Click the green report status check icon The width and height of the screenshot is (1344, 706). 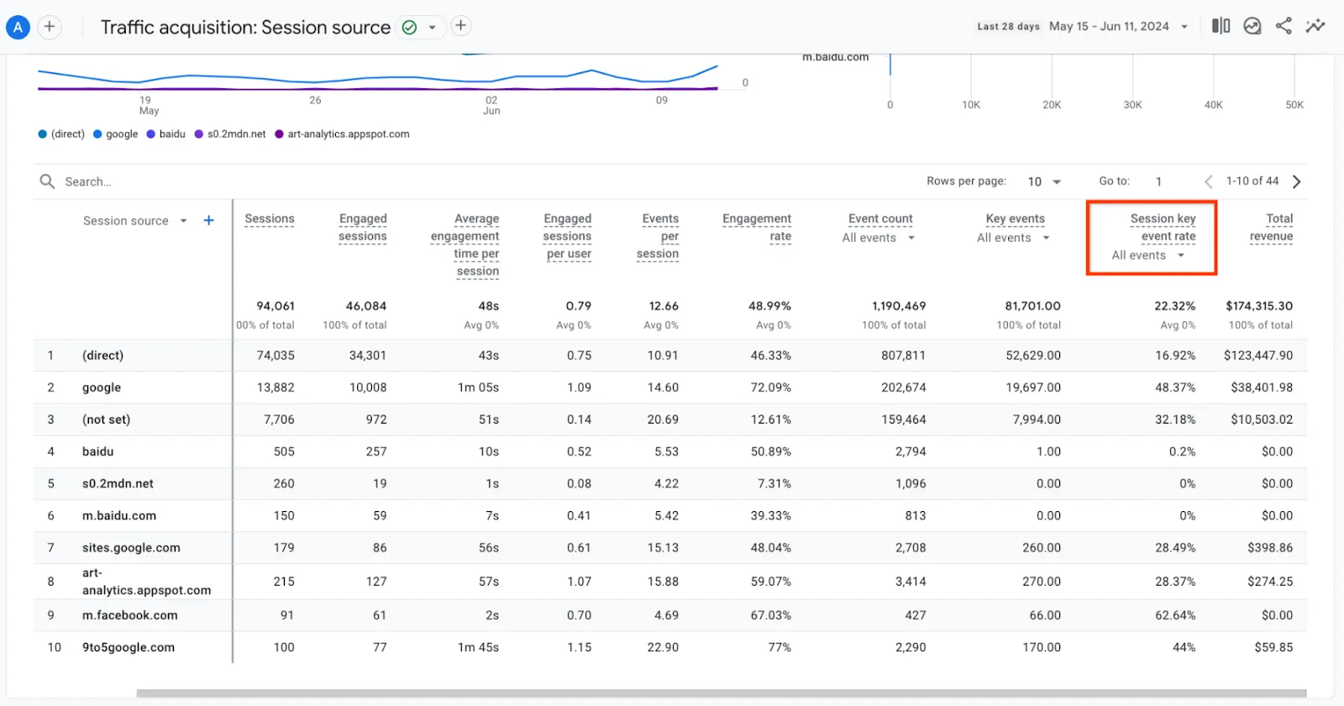[x=410, y=27]
